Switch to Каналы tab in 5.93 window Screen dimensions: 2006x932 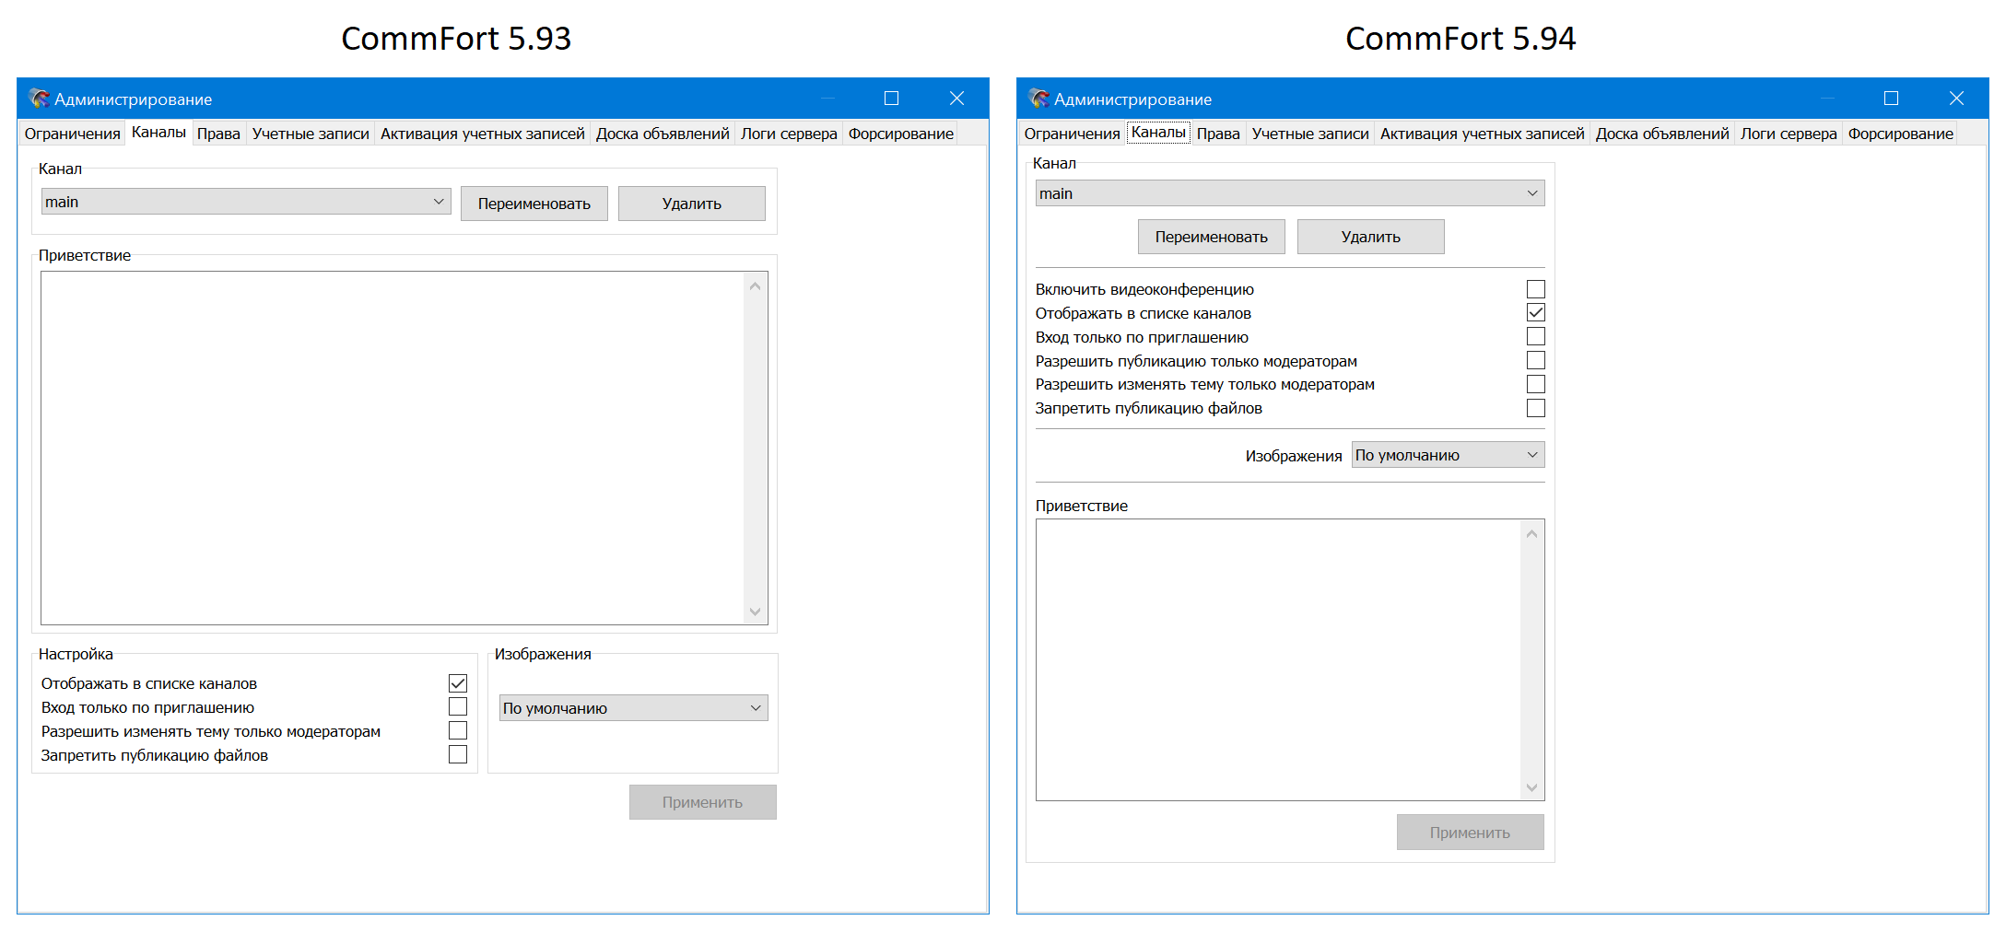pos(158,133)
